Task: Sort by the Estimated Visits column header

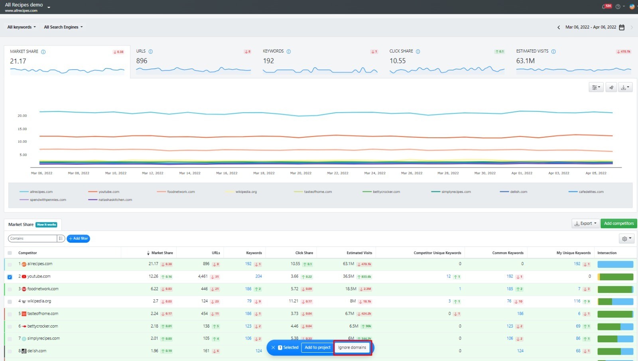Action: 359,253
